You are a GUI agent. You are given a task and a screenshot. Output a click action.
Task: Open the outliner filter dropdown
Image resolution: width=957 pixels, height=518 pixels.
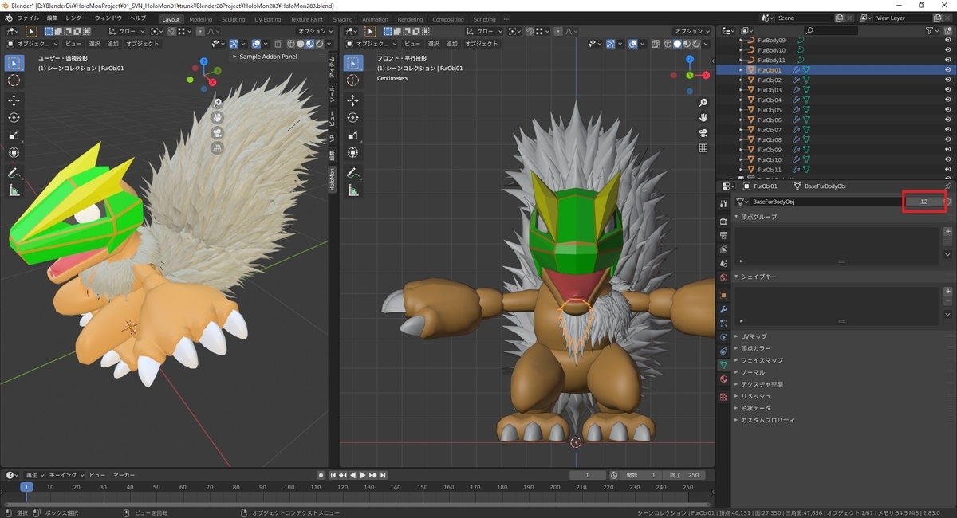pos(933,30)
